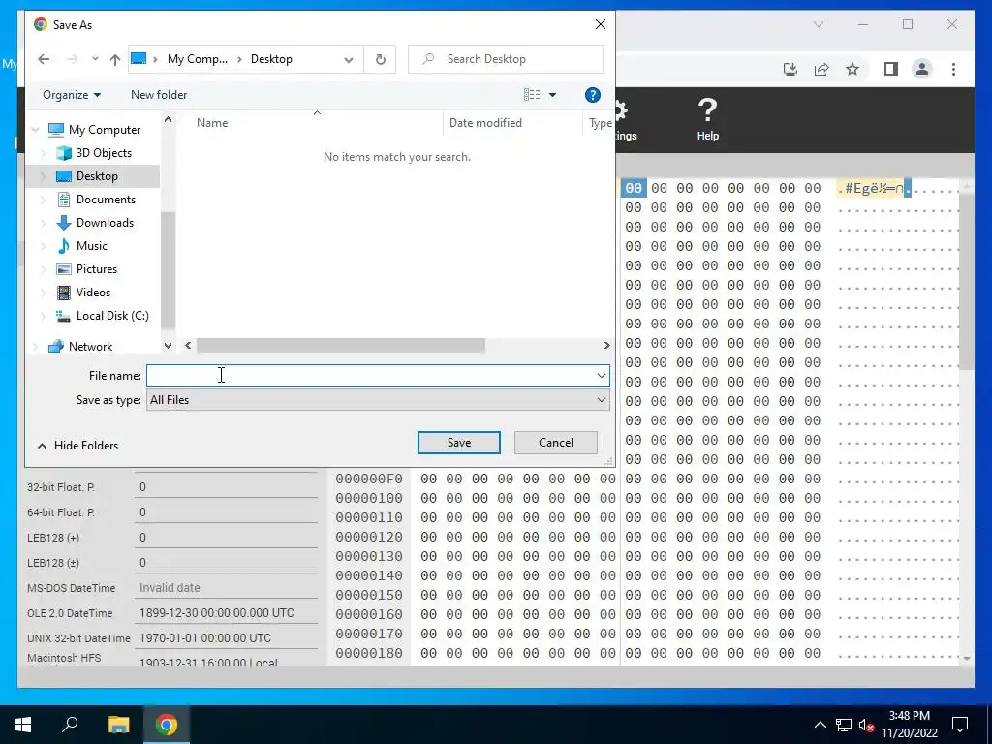Open recent locations dropdown arrow
992x744 pixels.
(x=95, y=59)
